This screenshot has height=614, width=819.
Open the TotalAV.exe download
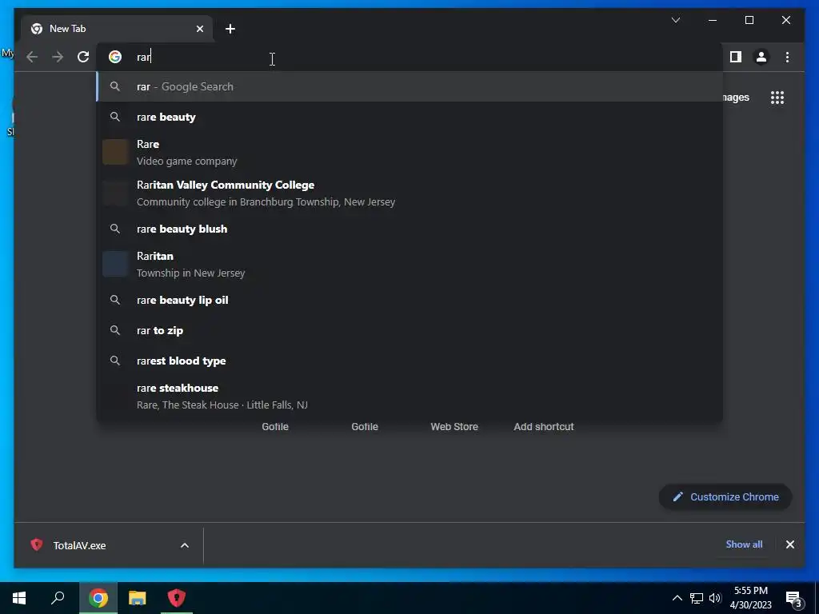tap(79, 545)
